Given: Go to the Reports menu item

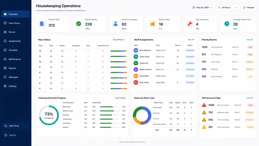Looking at the screenshot, I should 15,68.
